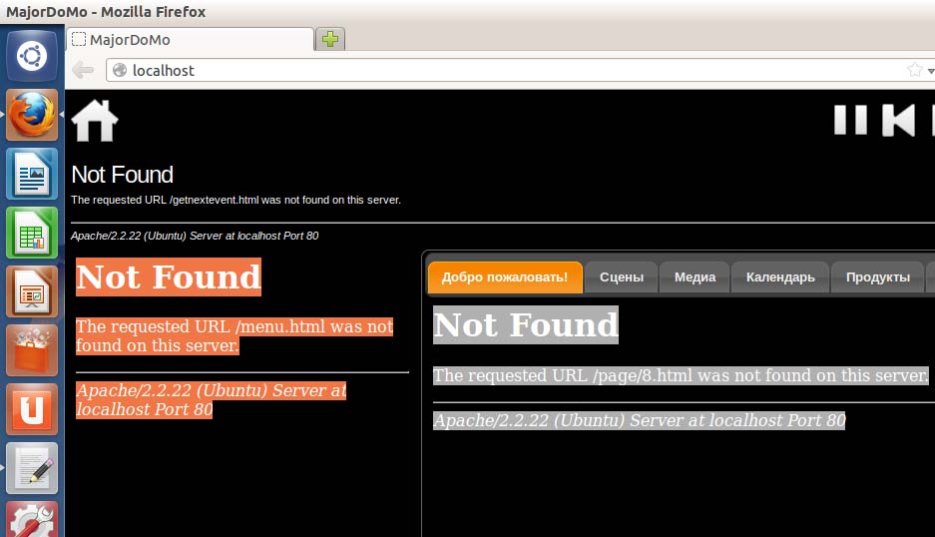Switch to Календарь tab
Image resolution: width=935 pixels, height=537 pixels.
[x=780, y=277]
